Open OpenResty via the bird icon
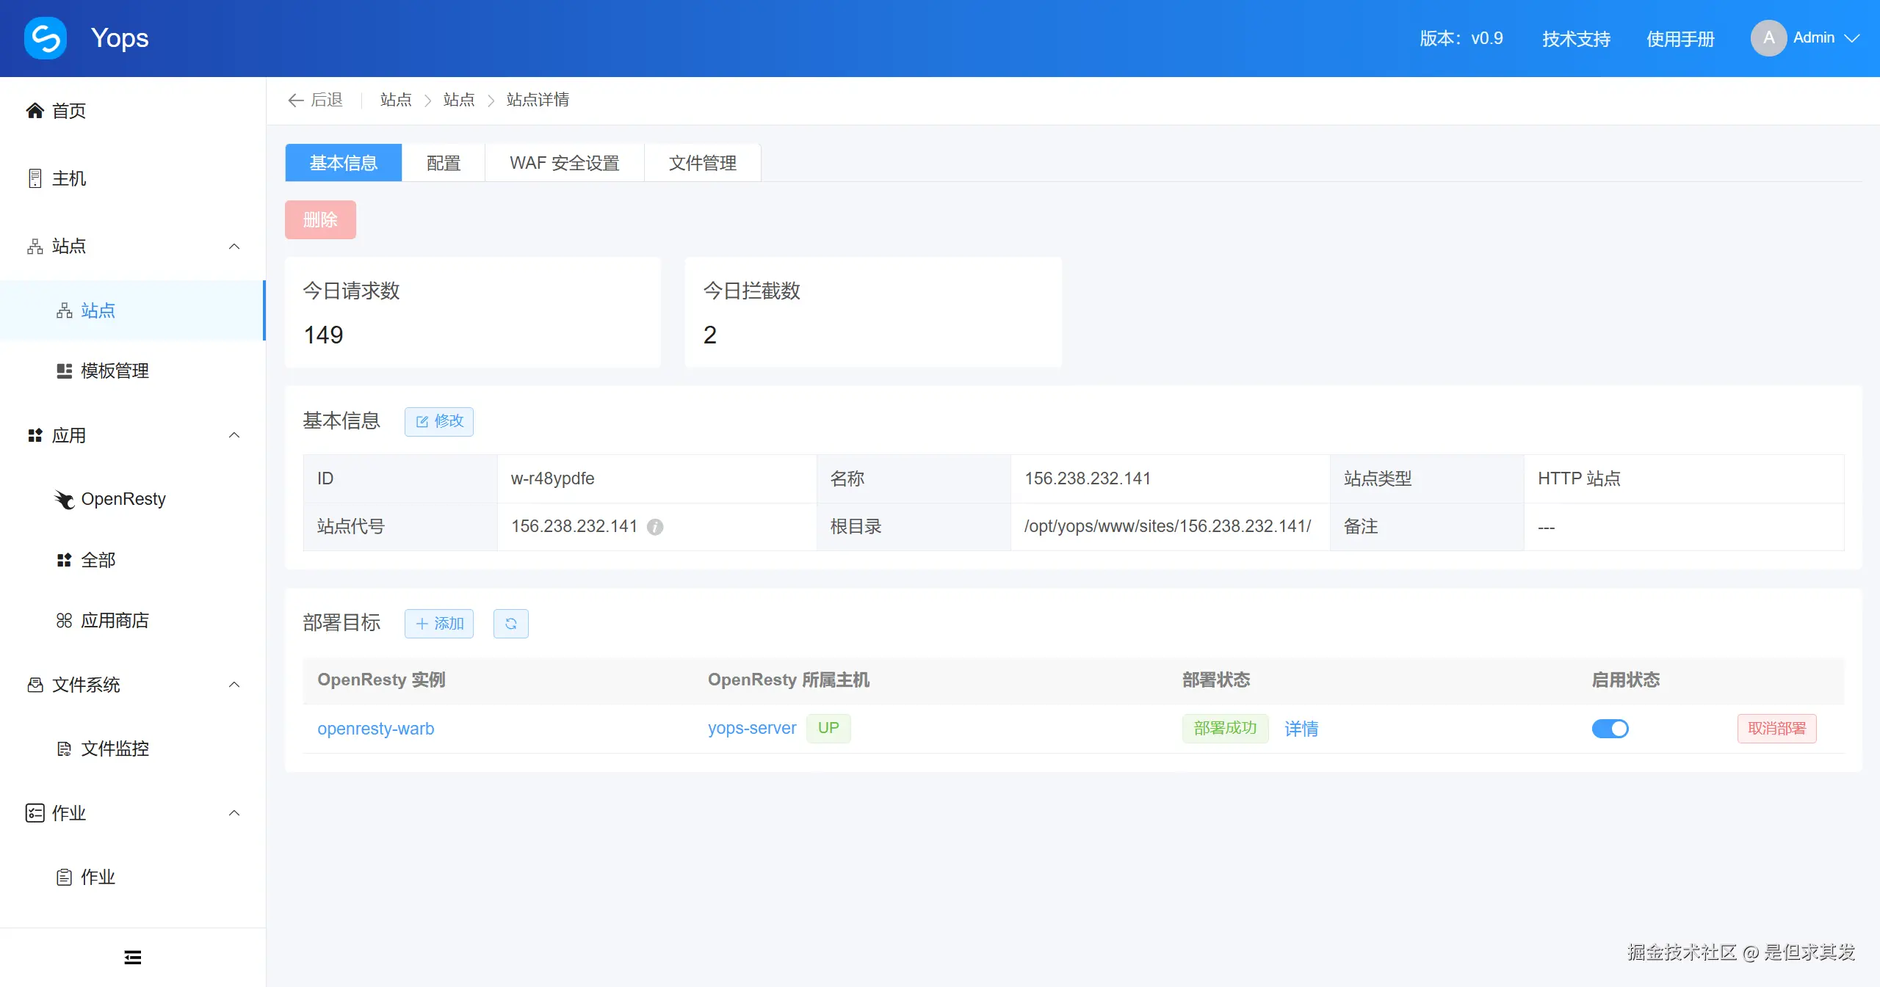The width and height of the screenshot is (1880, 987). [65, 500]
